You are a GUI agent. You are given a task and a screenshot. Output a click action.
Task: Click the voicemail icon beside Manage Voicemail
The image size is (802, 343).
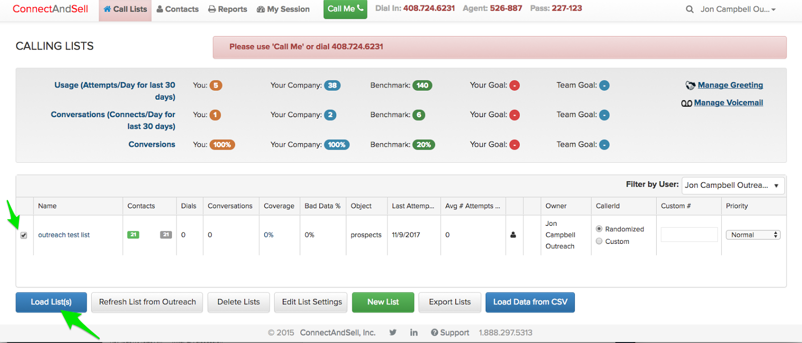coord(686,103)
